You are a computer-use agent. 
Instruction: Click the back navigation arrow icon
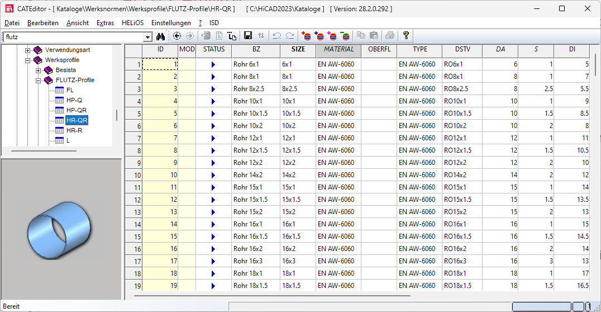tap(177, 36)
